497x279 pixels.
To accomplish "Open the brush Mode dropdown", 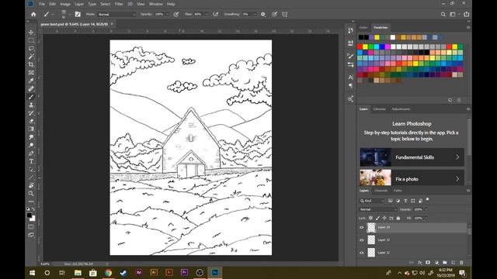I will (x=116, y=14).
